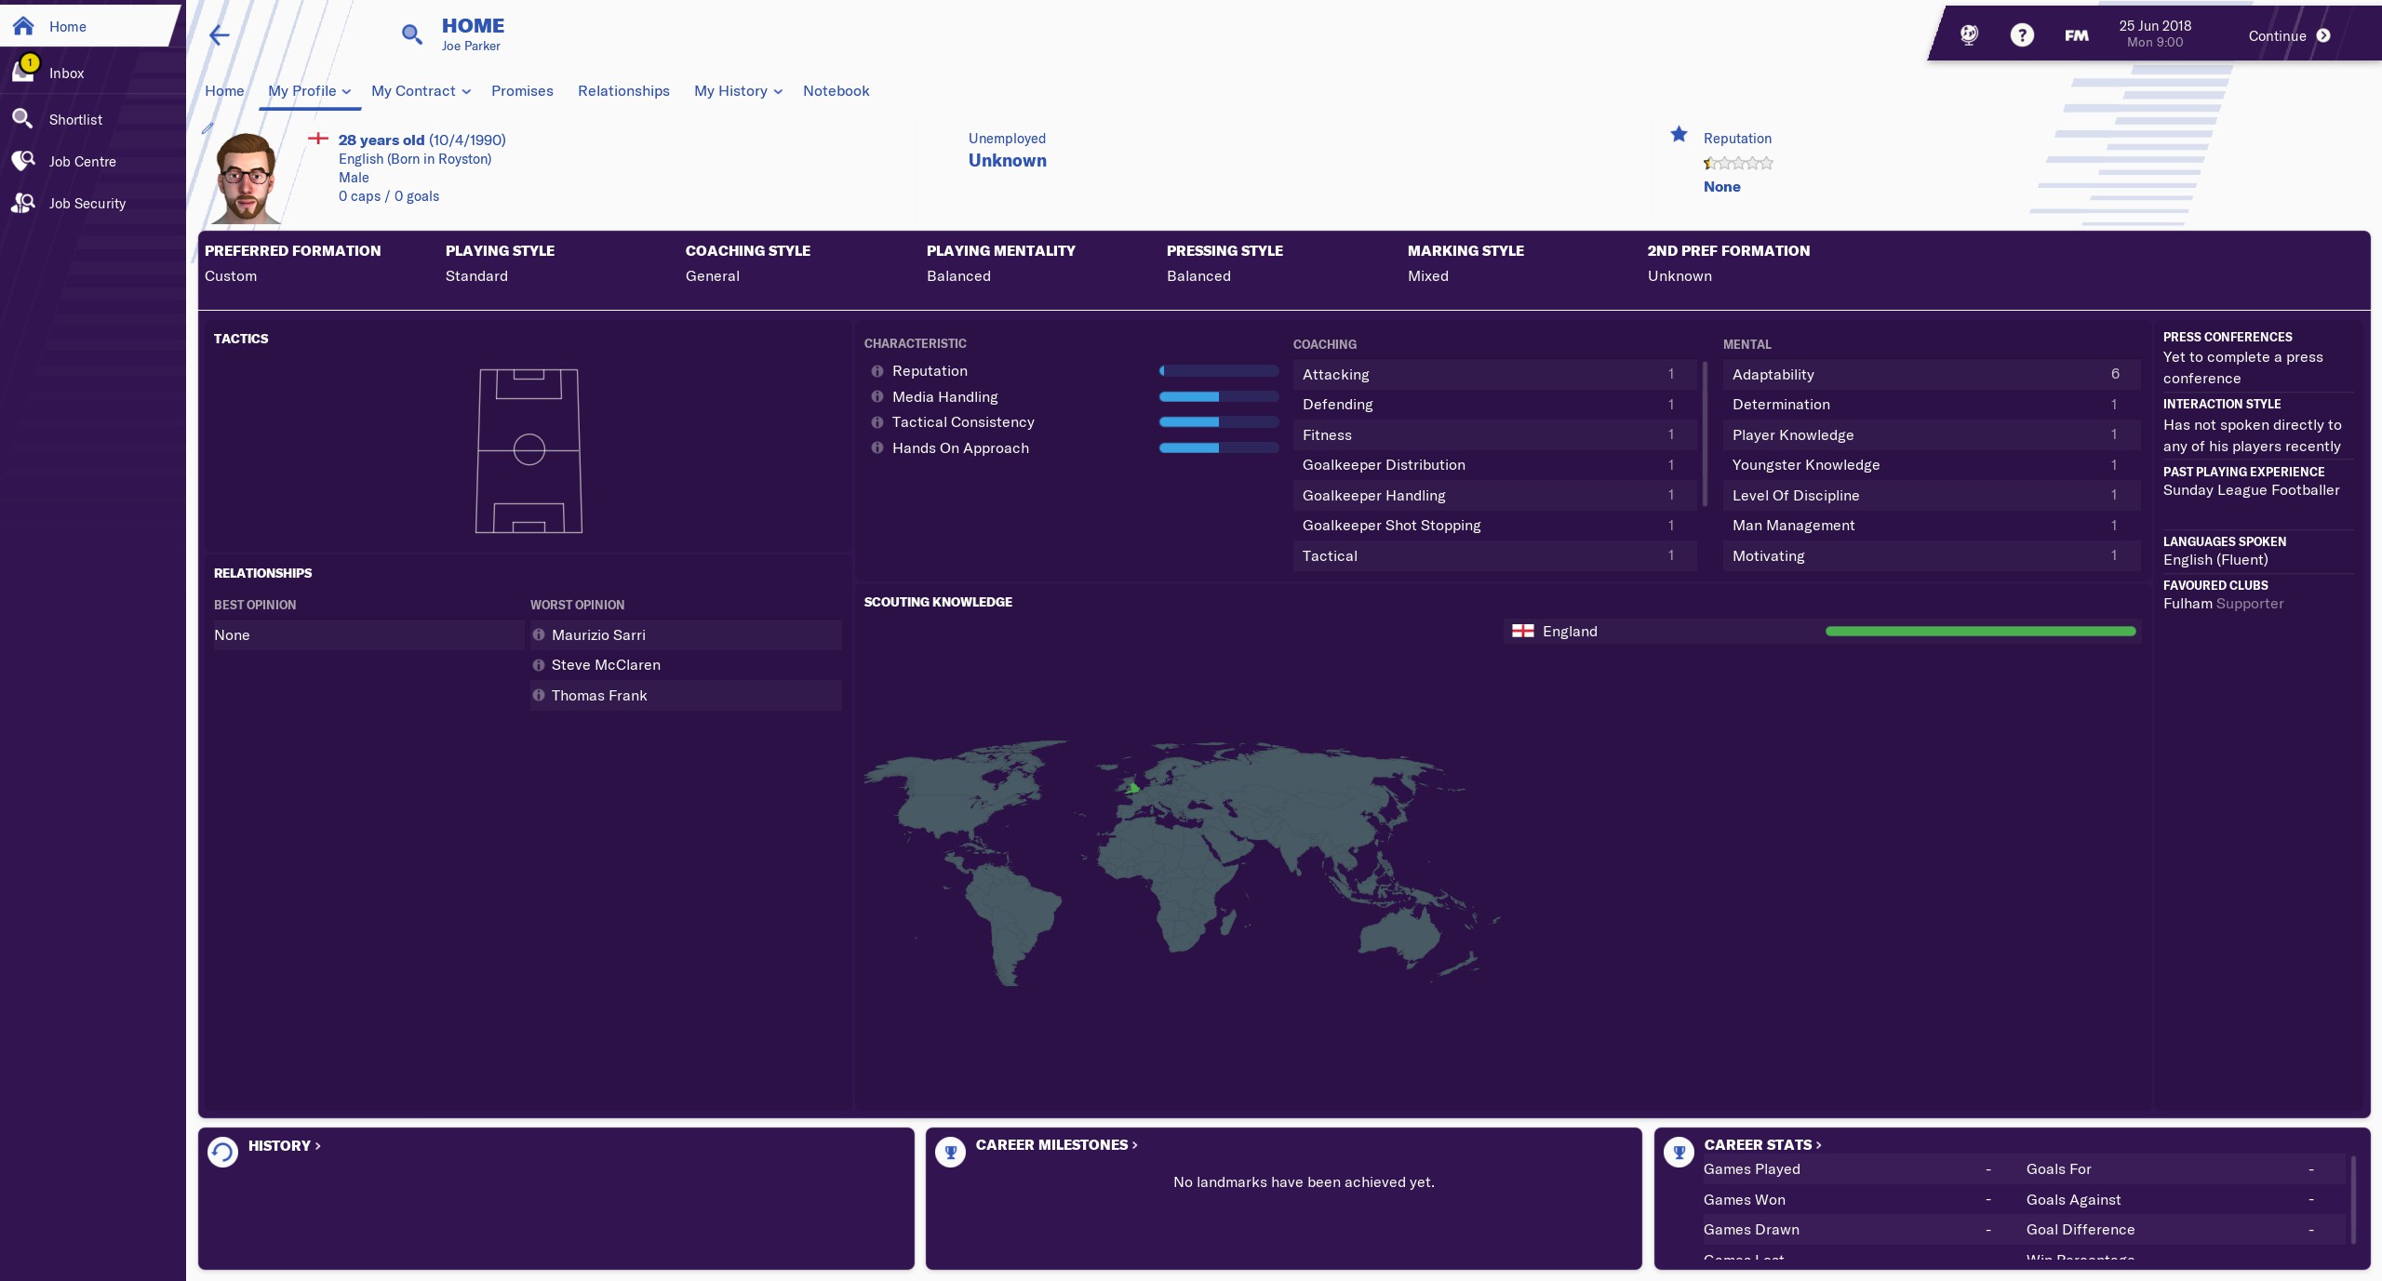Viewport: 2382px width, 1281px height.
Task: Open Job Security in sidebar
Action: (87, 203)
